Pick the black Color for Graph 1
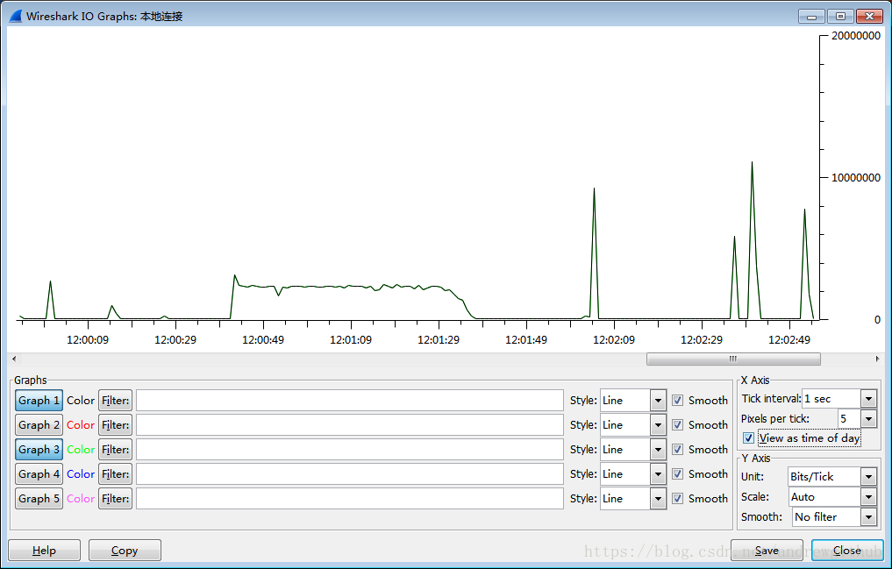Viewport: 892px width, 569px height. pyautogui.click(x=81, y=400)
